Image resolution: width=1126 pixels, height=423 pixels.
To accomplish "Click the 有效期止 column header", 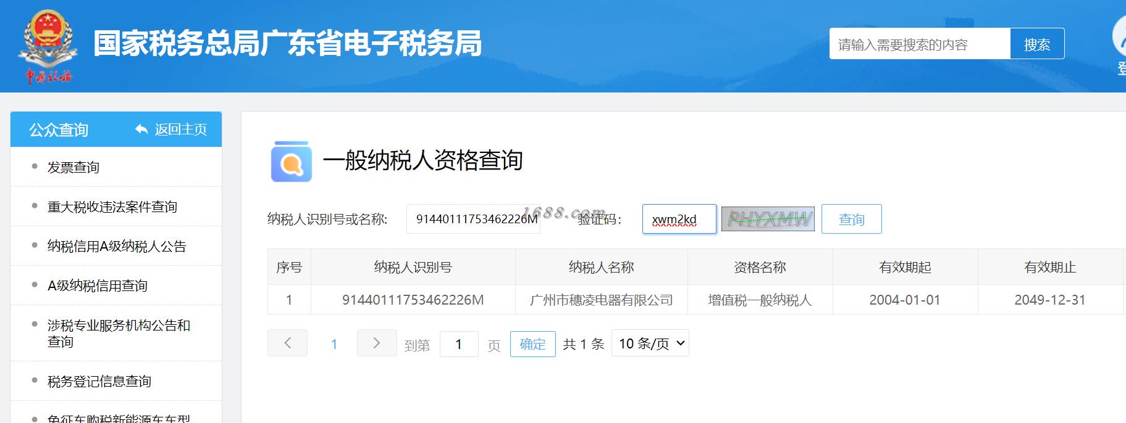I will click(1051, 267).
